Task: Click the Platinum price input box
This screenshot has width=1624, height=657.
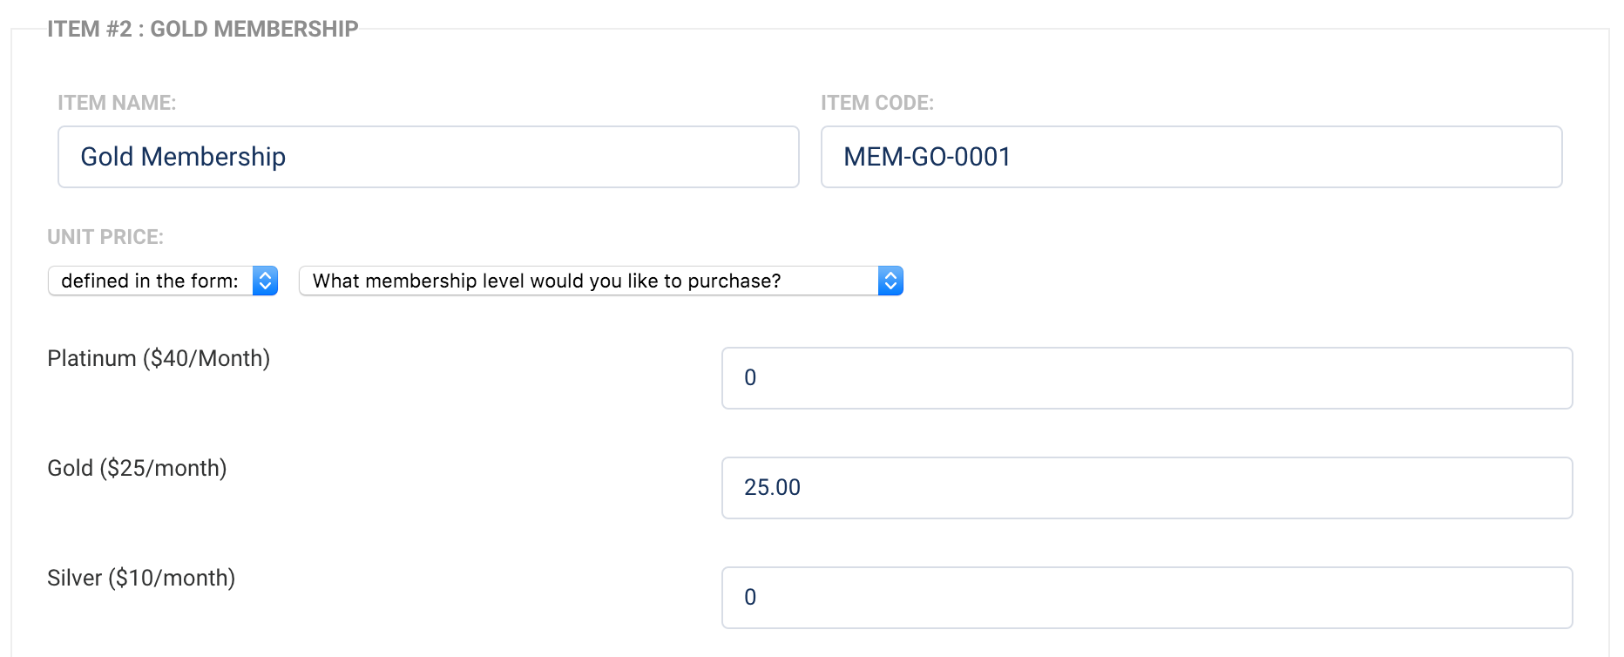Action: [x=1147, y=378]
